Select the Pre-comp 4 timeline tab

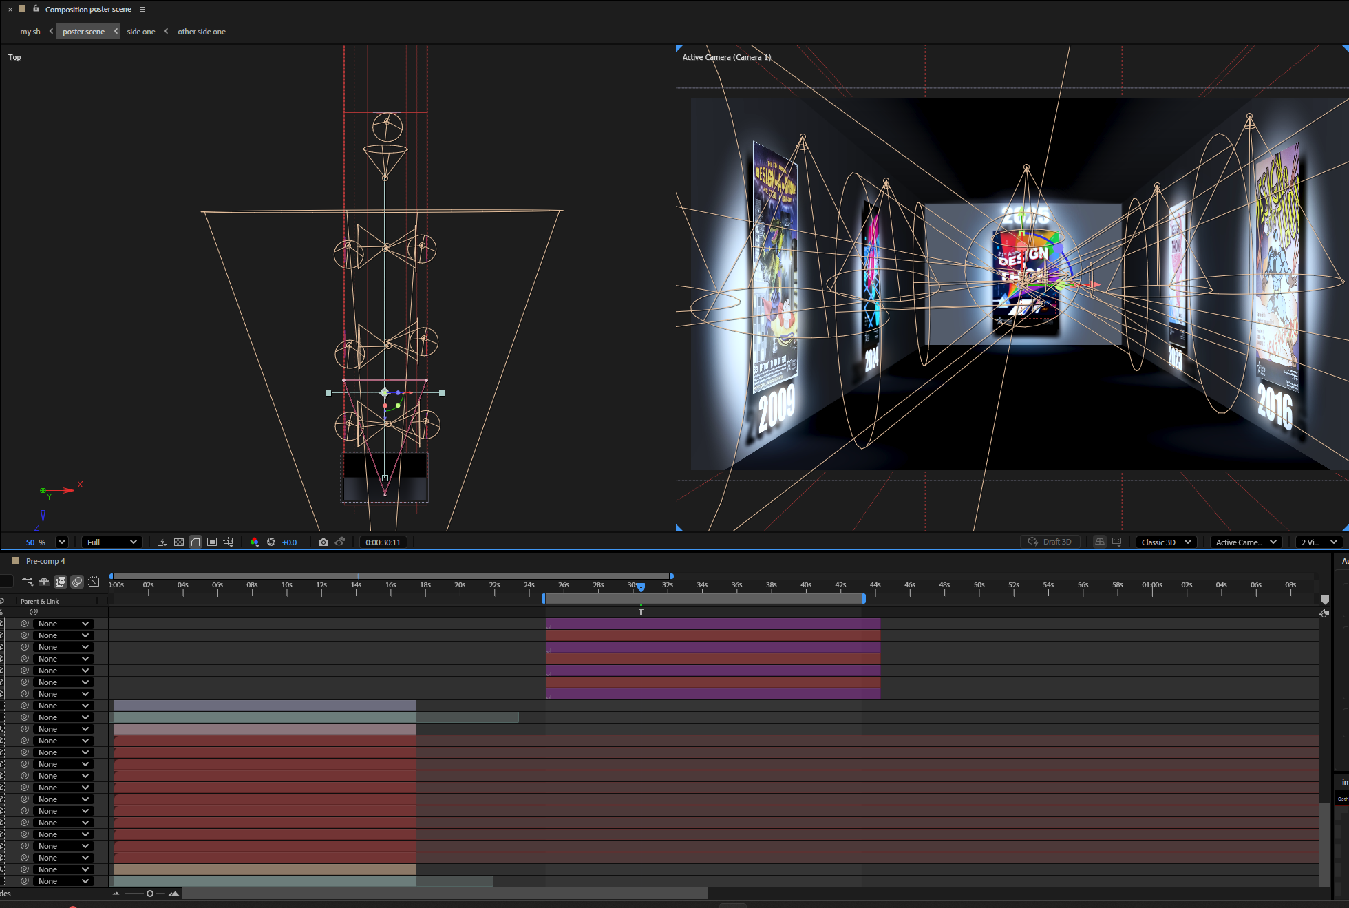pos(45,561)
